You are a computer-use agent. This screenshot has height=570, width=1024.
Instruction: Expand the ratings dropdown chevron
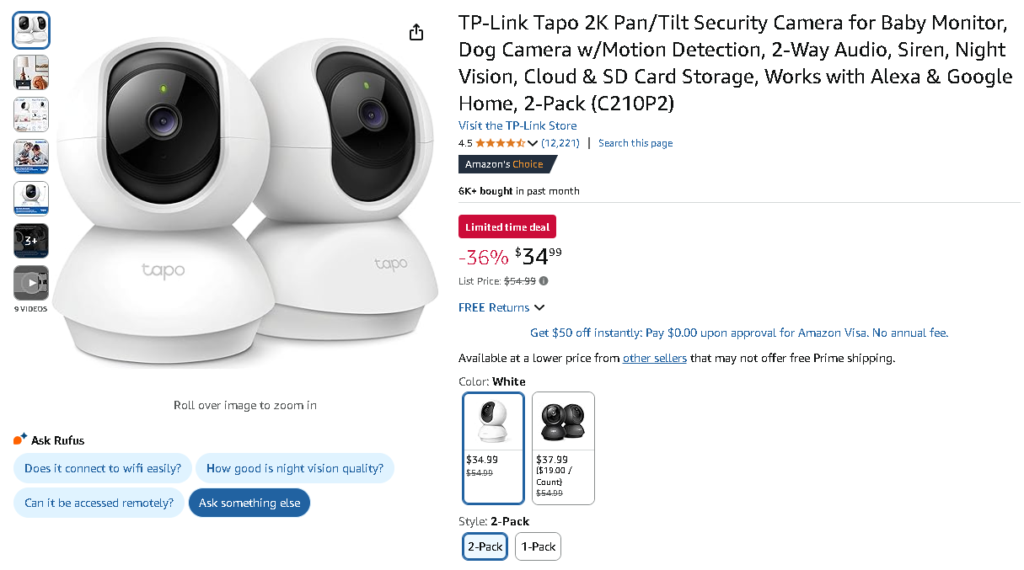tap(533, 143)
